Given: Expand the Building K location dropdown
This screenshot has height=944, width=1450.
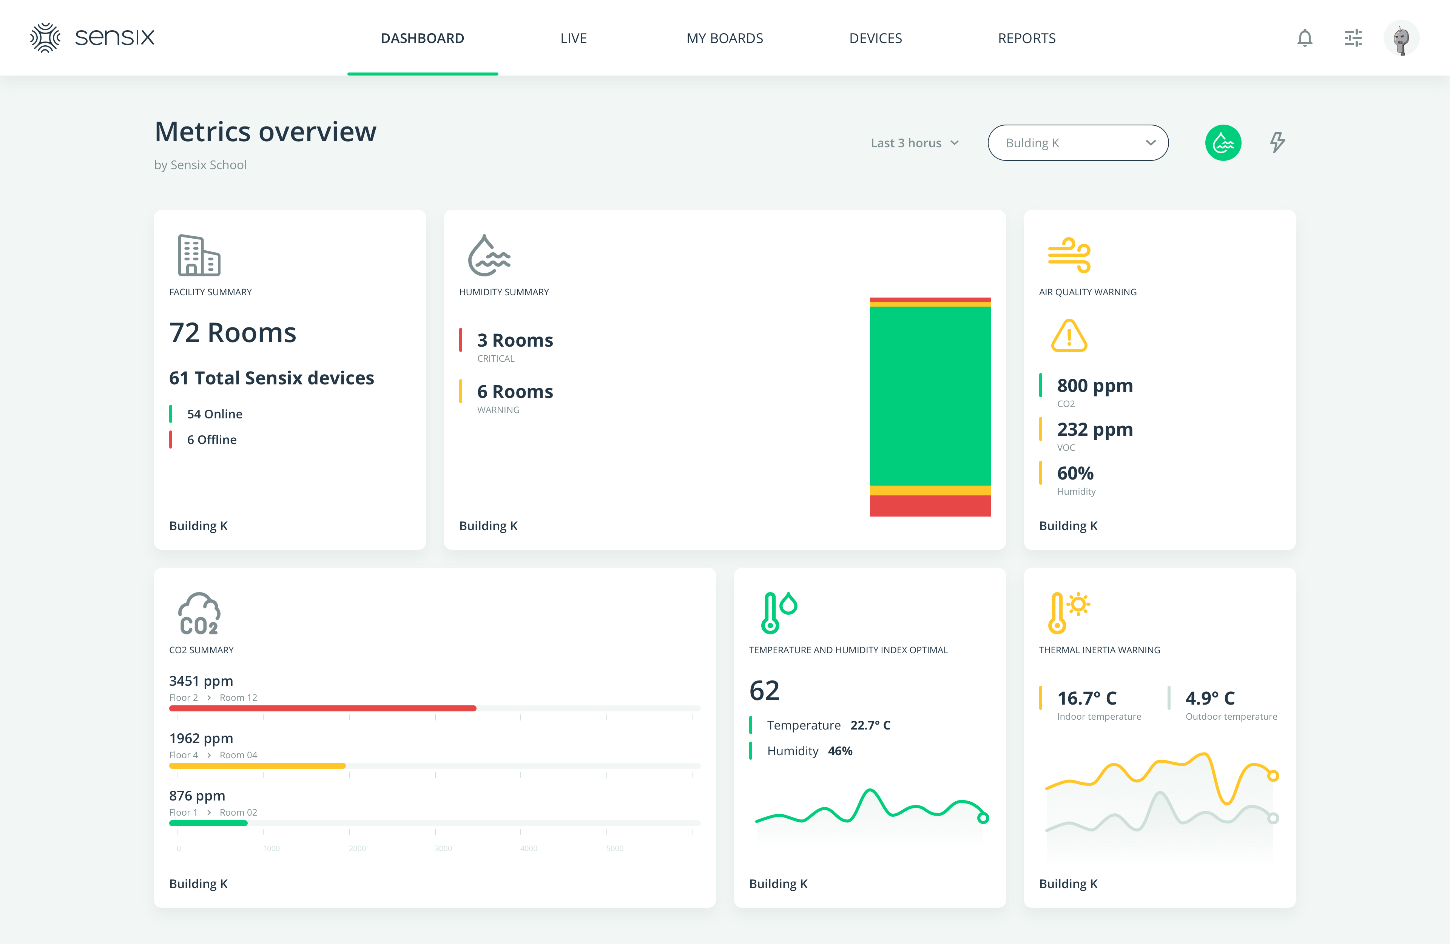Looking at the screenshot, I should tap(1076, 142).
